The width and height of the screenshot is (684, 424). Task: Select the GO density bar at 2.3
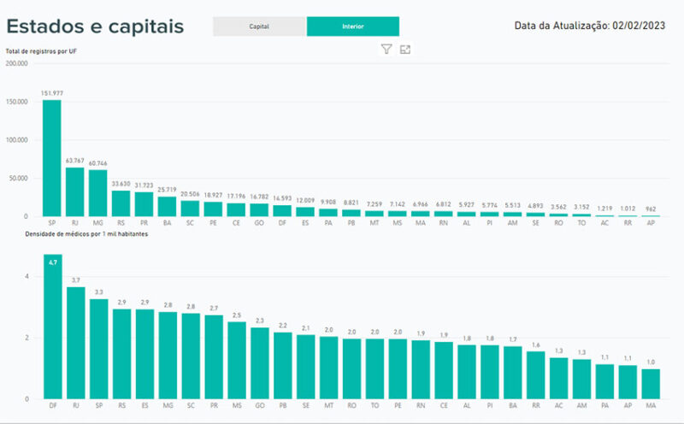(260, 363)
